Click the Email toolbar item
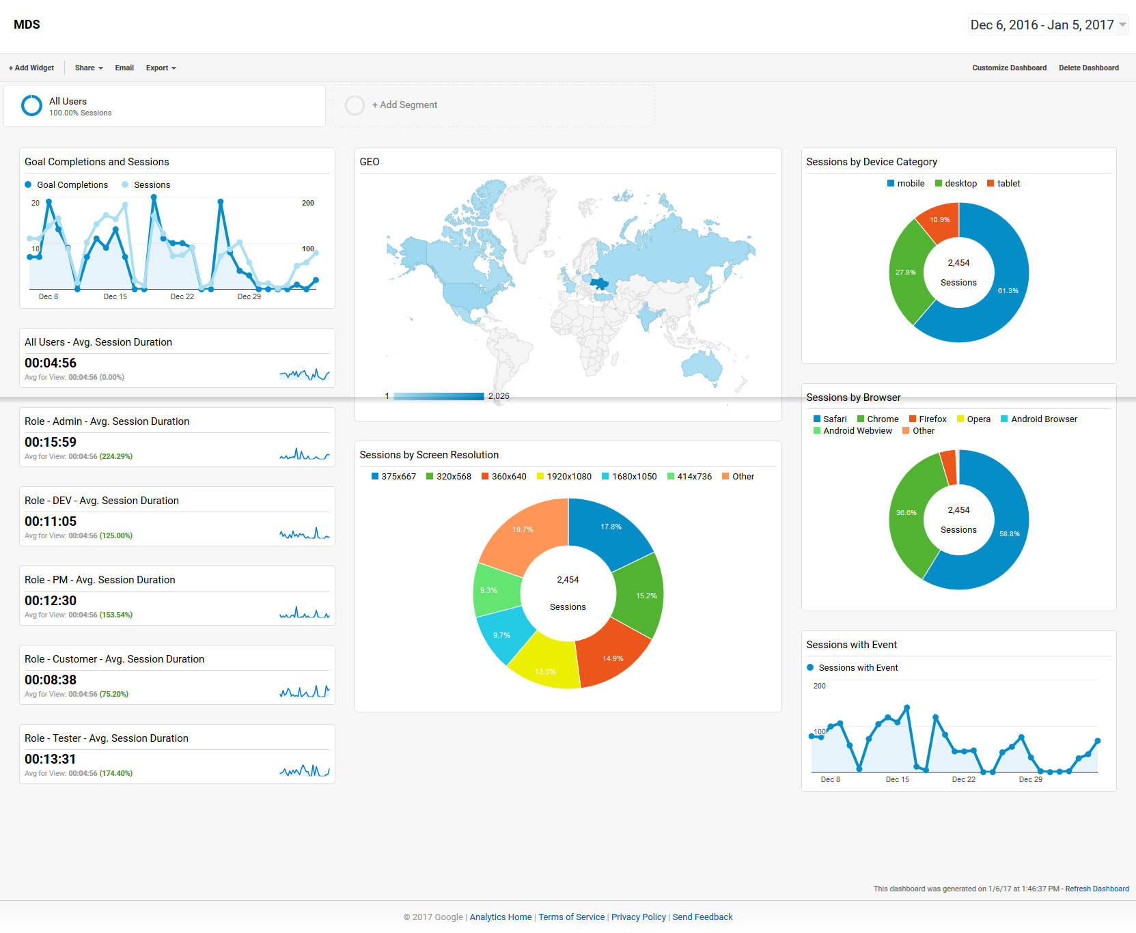 coord(124,68)
